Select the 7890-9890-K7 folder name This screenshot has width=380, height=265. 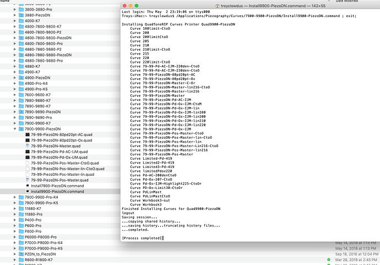coord(37,106)
